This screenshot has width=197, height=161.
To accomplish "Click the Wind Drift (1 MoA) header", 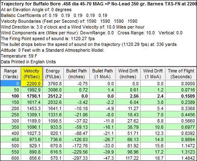I will (x=153, y=74).
